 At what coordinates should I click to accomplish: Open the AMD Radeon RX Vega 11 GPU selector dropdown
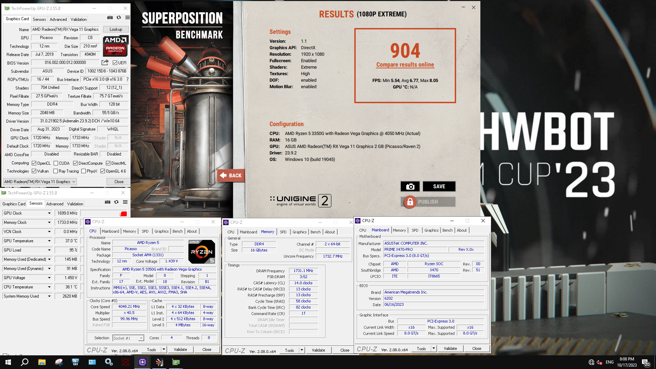click(x=40, y=182)
